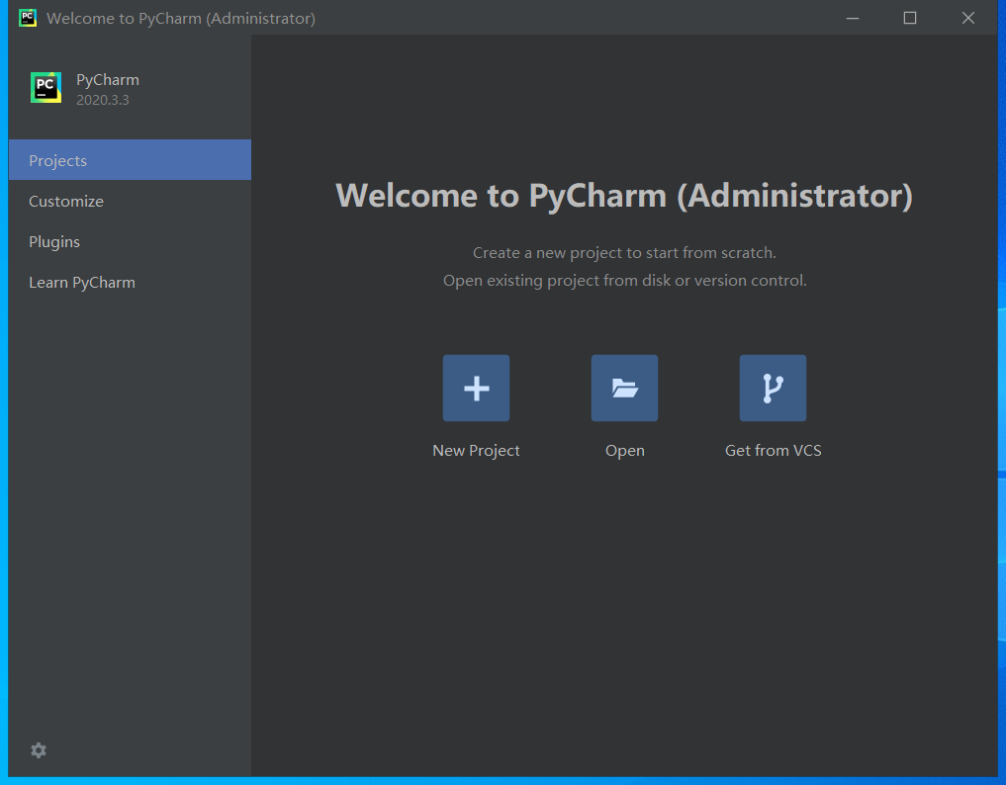Click the Welcome to PyCharm heading
1006x785 pixels.
point(624,196)
